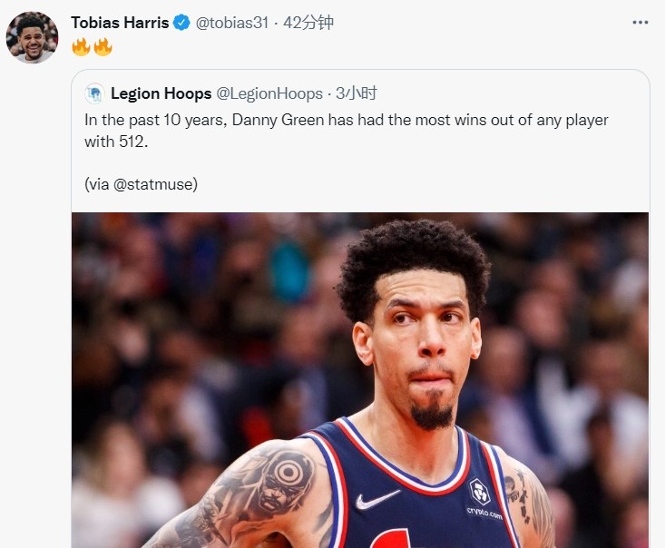Open the Tobias Harris display name
The width and height of the screenshot is (665, 548).
(120, 23)
